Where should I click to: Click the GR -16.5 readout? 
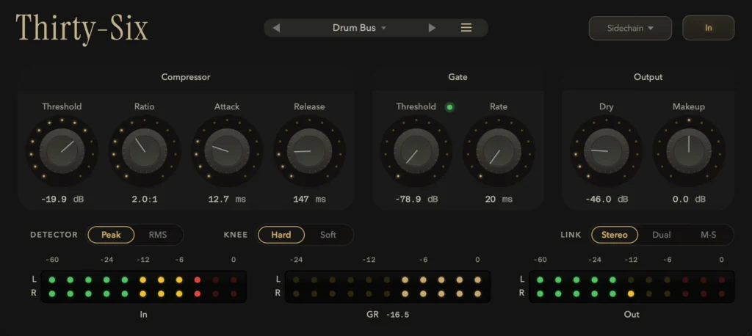coord(388,315)
